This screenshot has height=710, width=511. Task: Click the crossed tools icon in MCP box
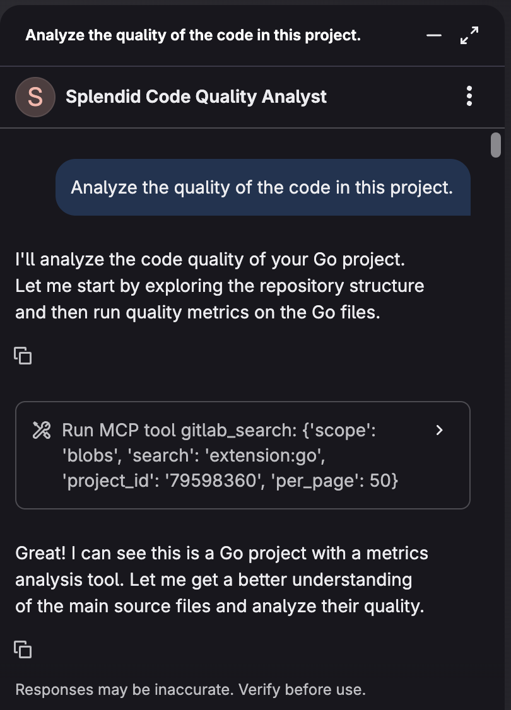click(42, 430)
